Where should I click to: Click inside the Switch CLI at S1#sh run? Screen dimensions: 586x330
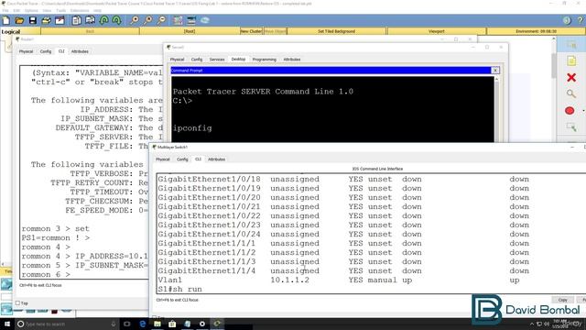179,290
